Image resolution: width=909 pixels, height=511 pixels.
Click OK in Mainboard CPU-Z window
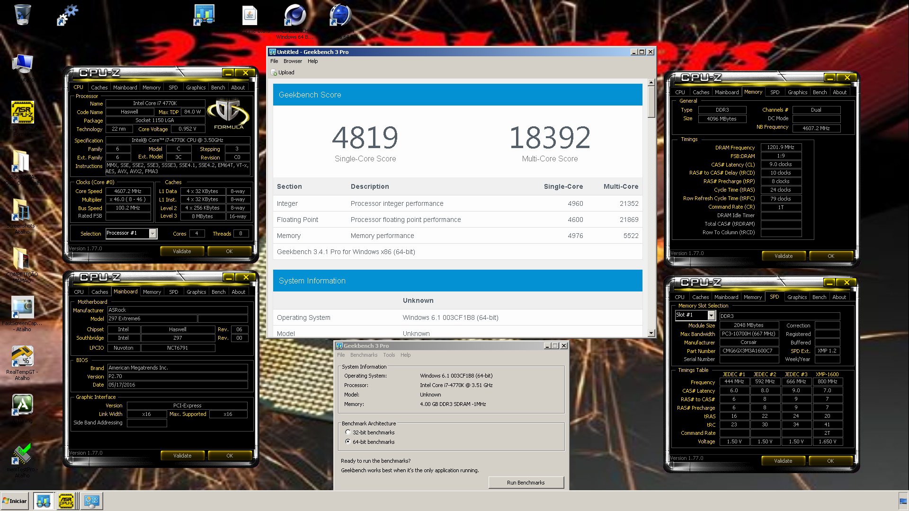coord(230,456)
